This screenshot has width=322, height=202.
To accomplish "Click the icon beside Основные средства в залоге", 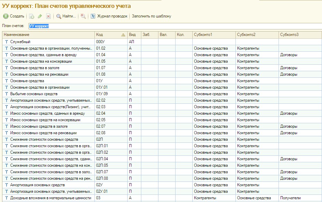I will [x=7, y=68].
